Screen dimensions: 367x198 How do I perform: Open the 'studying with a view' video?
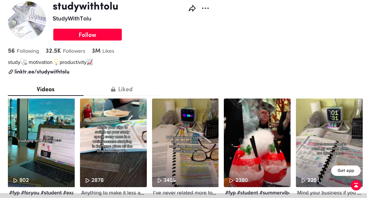click(x=41, y=143)
